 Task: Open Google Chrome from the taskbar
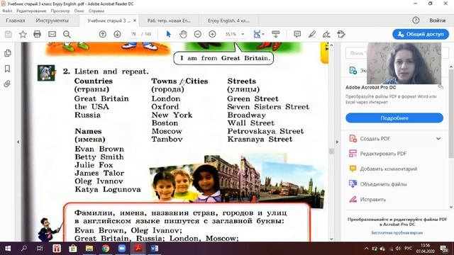(106, 249)
